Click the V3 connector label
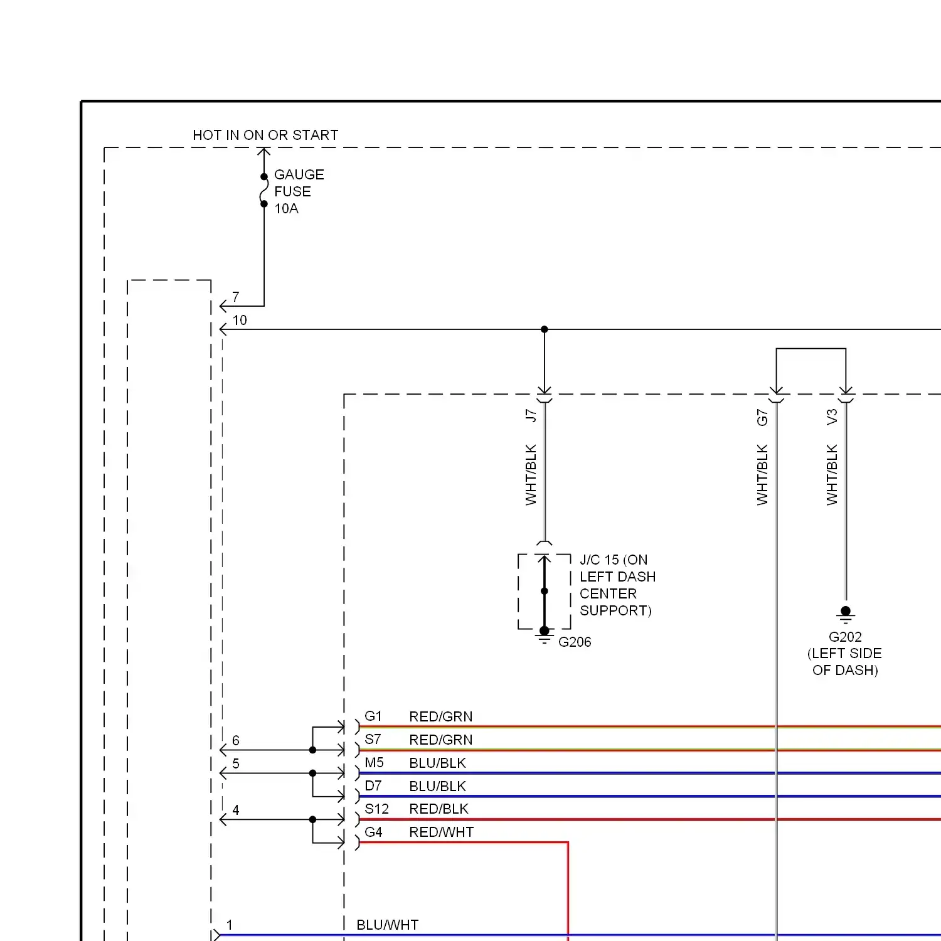Viewport: 941px width, 941px height. coord(832,417)
